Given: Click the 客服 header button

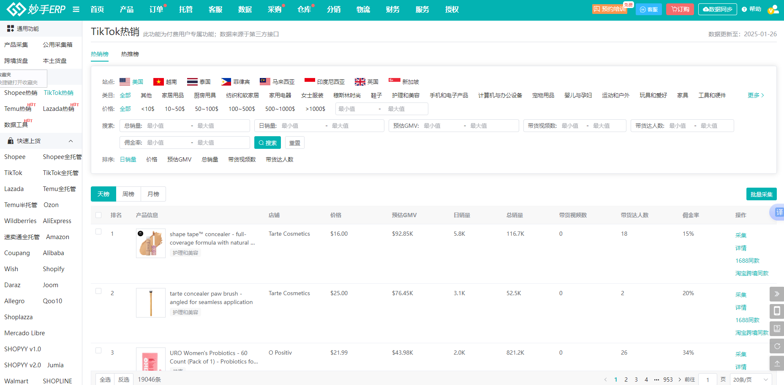Looking at the screenshot, I should (649, 9).
